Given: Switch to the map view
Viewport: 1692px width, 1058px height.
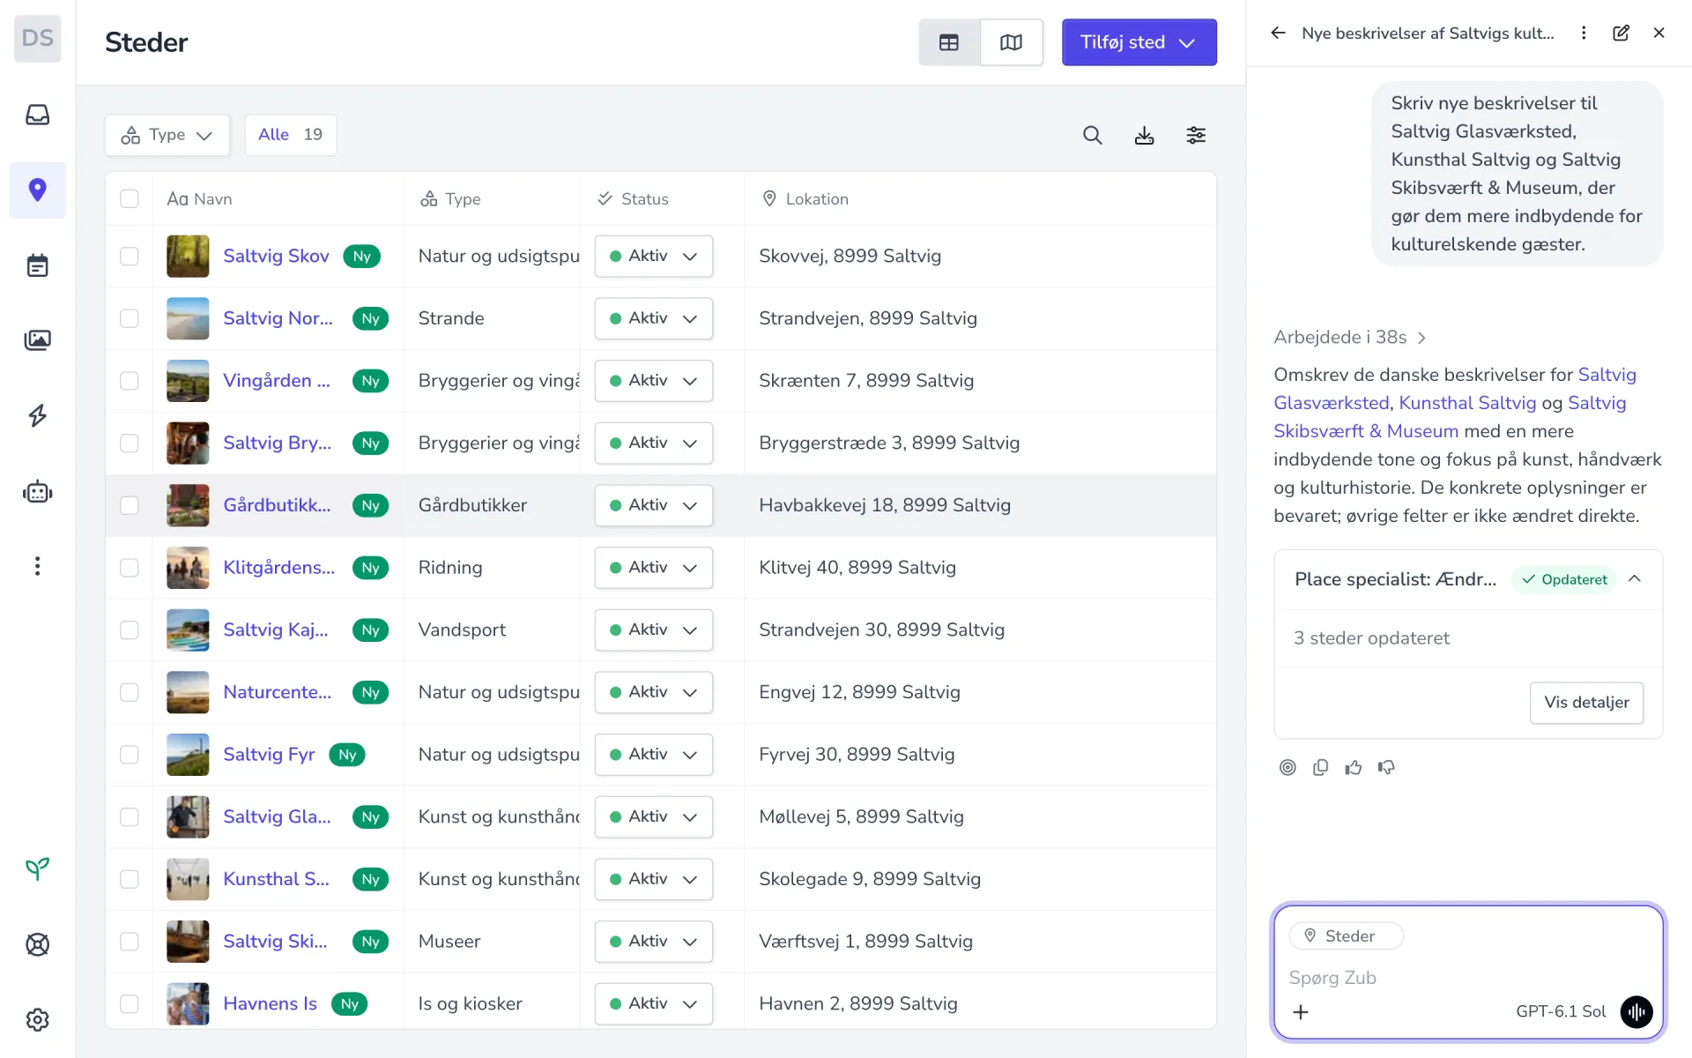Looking at the screenshot, I should pyautogui.click(x=1012, y=42).
